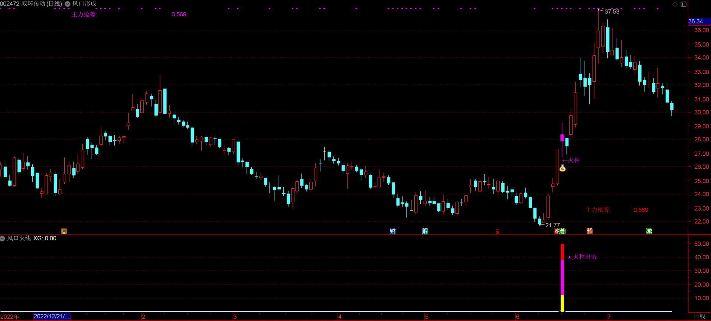Click the 解 unlock event marker
This screenshot has height=321, width=711.
tap(425, 231)
